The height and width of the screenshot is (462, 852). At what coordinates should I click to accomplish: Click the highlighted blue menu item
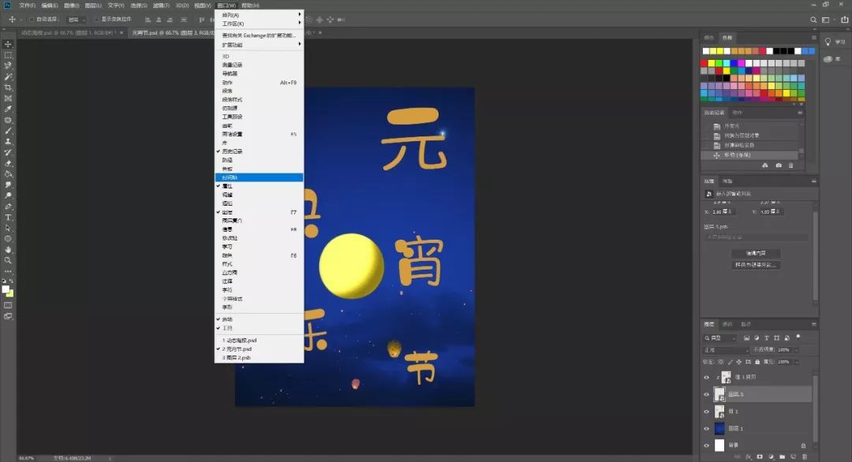pyautogui.click(x=258, y=177)
